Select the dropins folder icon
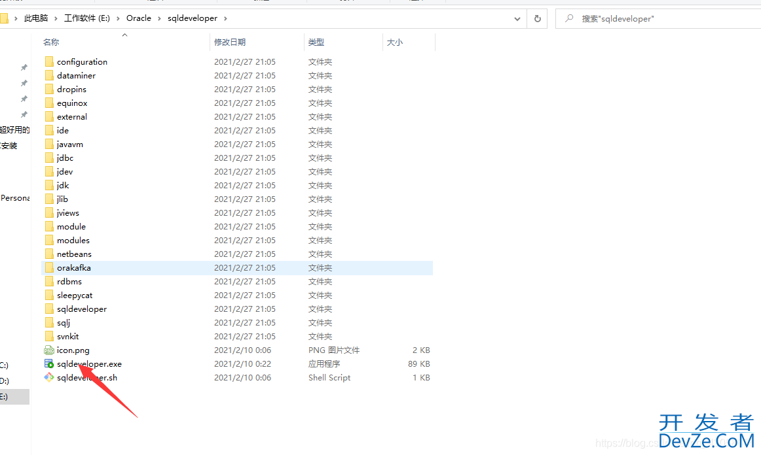Image resolution: width=761 pixels, height=455 pixels. tap(48, 89)
